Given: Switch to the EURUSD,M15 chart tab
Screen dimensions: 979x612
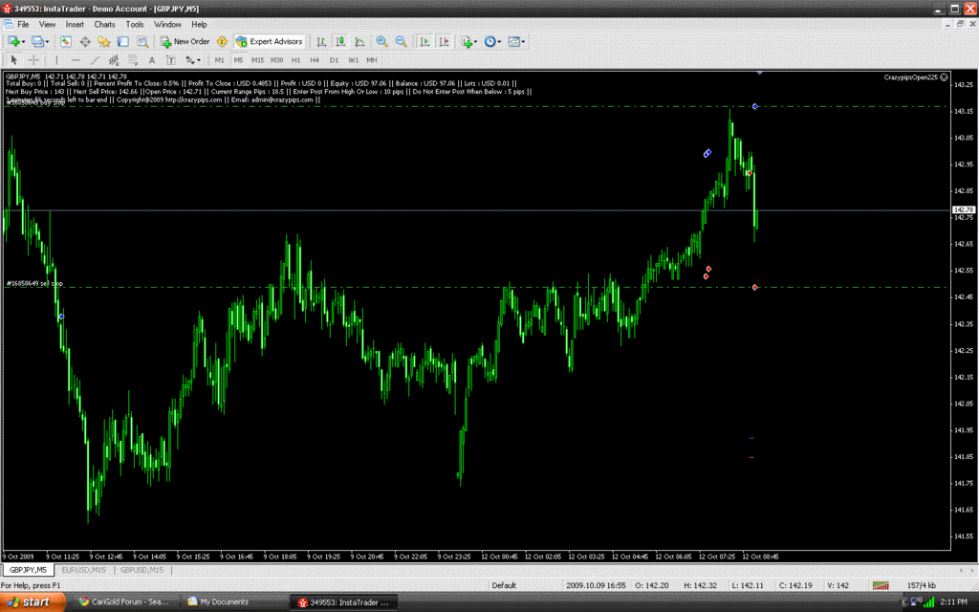Looking at the screenshot, I should pos(84,570).
